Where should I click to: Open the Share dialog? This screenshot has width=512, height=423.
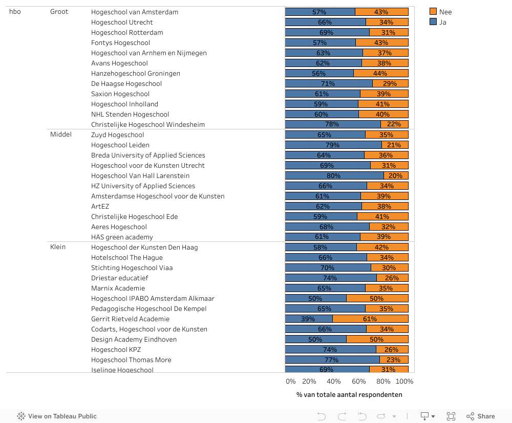480,416
